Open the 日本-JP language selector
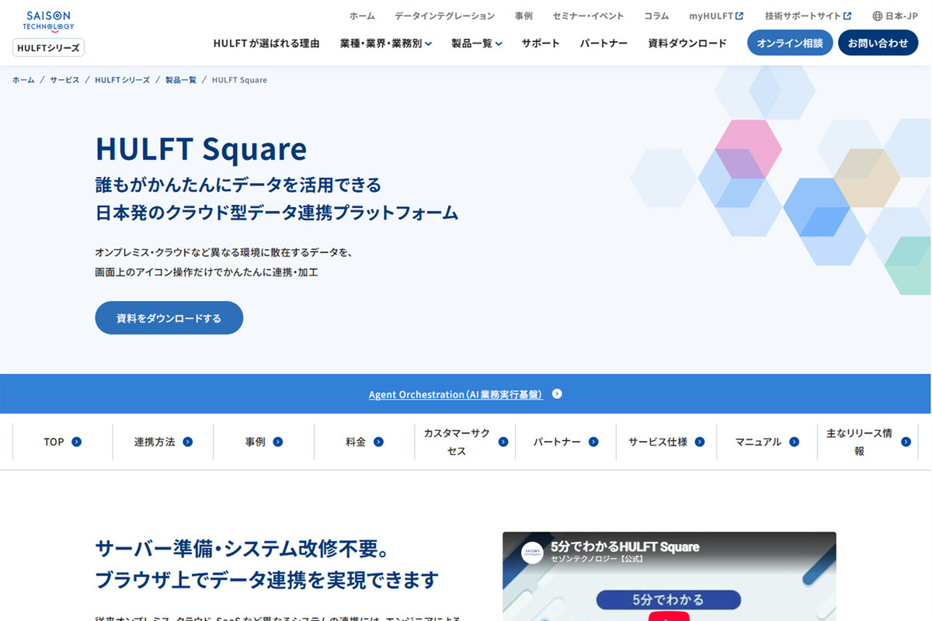 [x=895, y=16]
